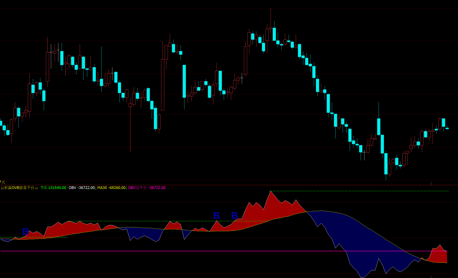Click the lowest cyan candle in price chart
The image size is (458, 278).
(x=386, y=164)
